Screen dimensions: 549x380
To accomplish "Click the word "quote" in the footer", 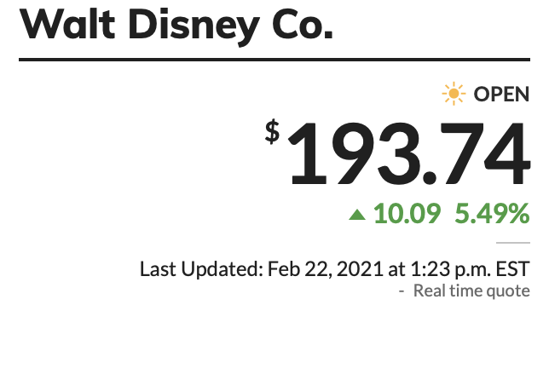I will click(x=510, y=291).
